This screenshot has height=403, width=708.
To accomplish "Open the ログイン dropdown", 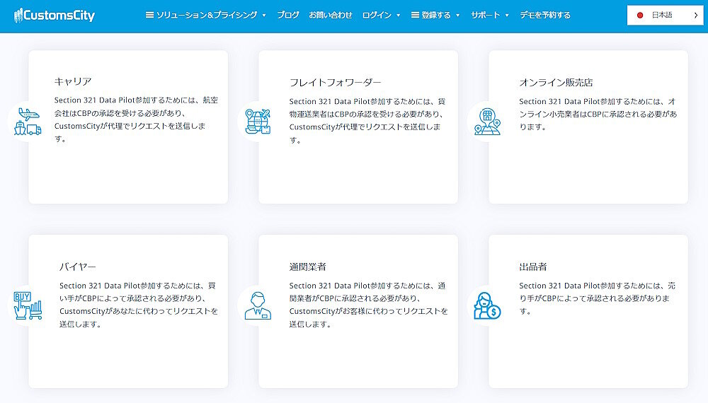I will [x=381, y=15].
